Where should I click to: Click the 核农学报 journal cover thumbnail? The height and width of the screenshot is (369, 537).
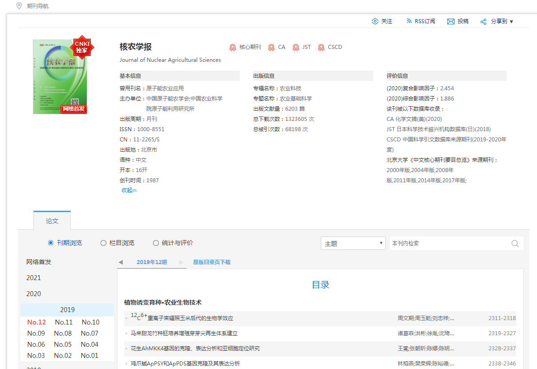(60, 76)
